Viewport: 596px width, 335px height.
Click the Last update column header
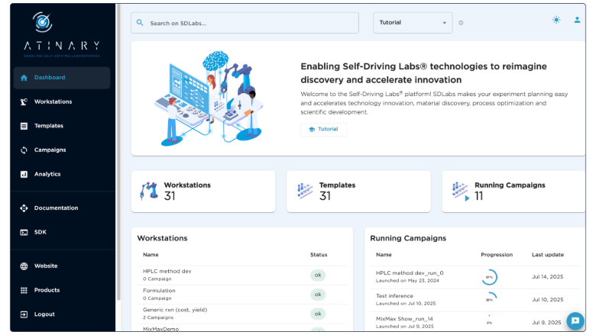tap(547, 255)
